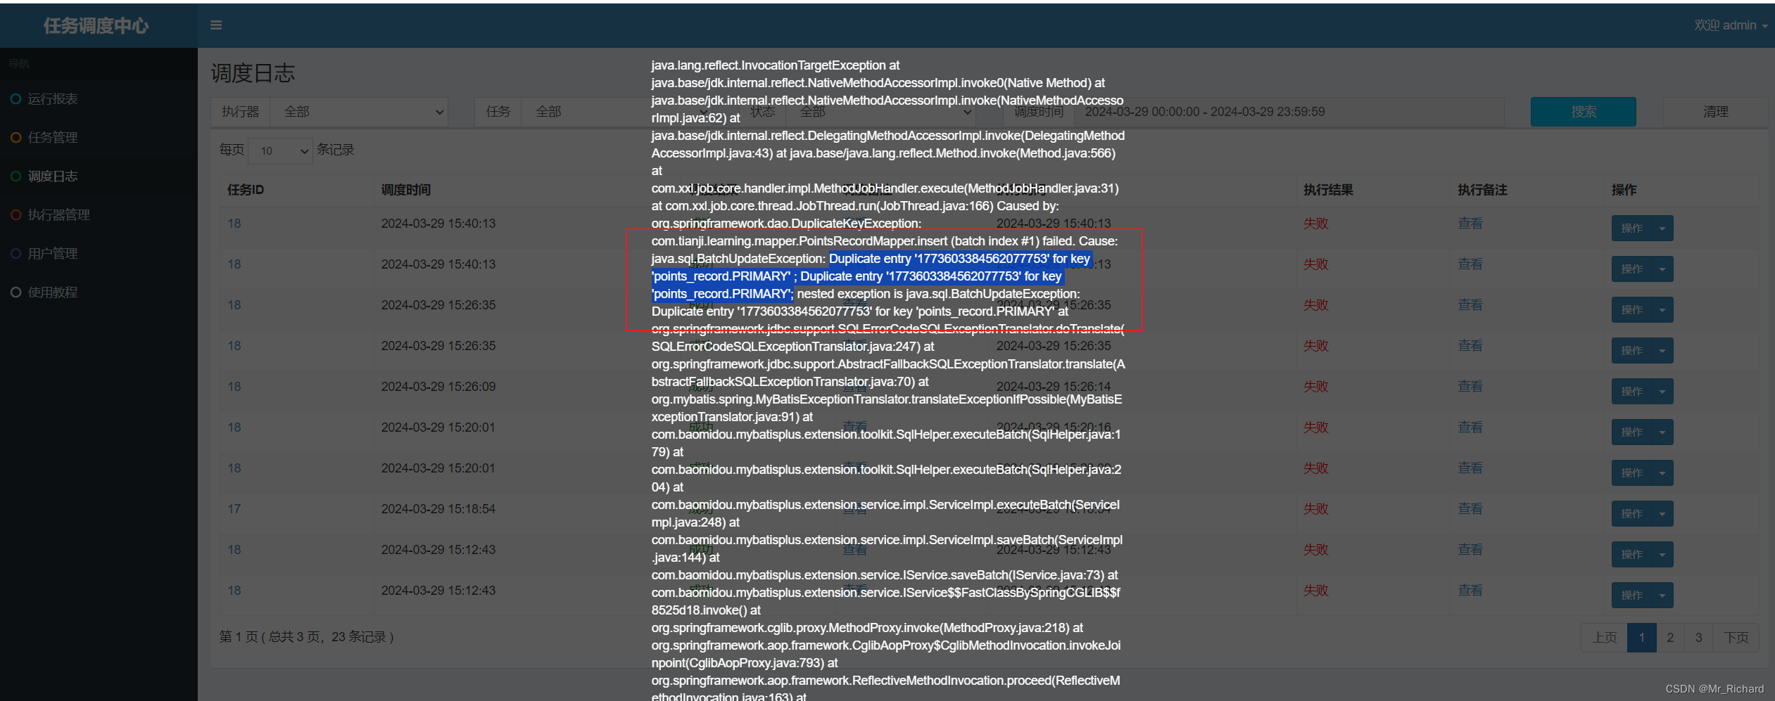Click the 第 1 页 总共 3 页 summary text
The width and height of the screenshot is (1775, 701).
307,637
